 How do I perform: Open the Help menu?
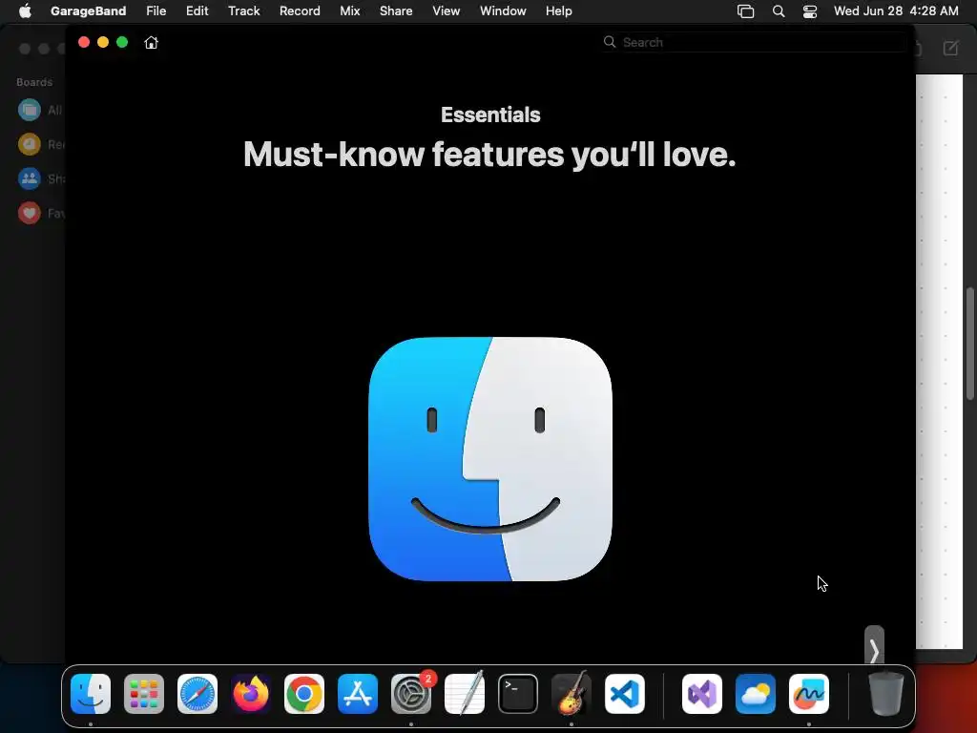pos(558,10)
